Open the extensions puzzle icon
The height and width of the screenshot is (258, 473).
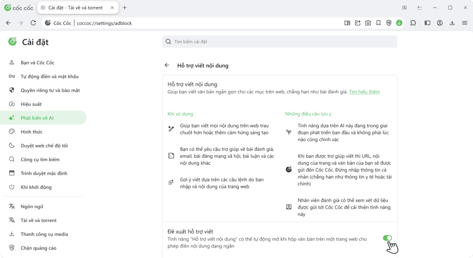coord(413,23)
